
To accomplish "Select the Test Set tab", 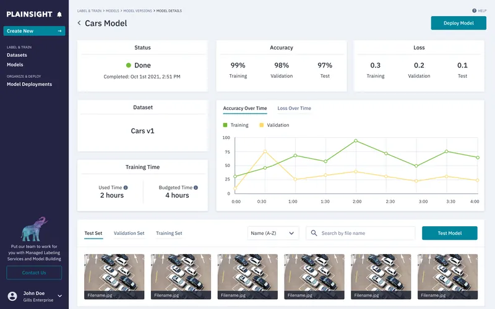I will (x=93, y=234).
